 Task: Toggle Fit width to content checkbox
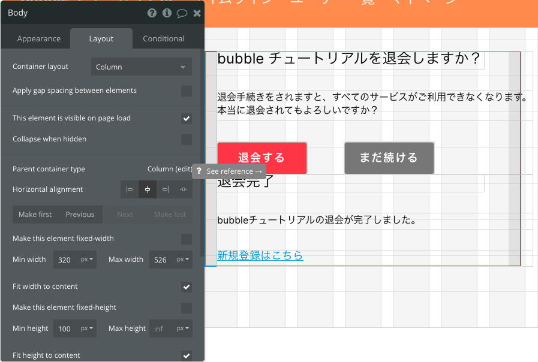click(x=187, y=286)
